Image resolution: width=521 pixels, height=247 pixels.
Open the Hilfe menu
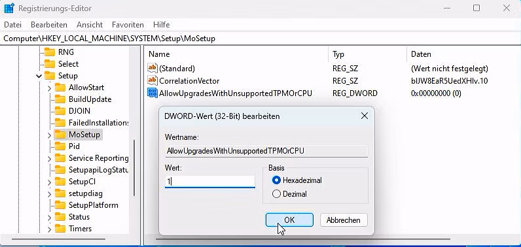click(x=162, y=25)
